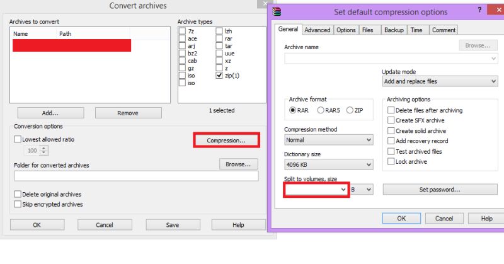Screen dimensions: 504x264
Task: Open the Archive name dropdown arrow
Action: pos(493,59)
